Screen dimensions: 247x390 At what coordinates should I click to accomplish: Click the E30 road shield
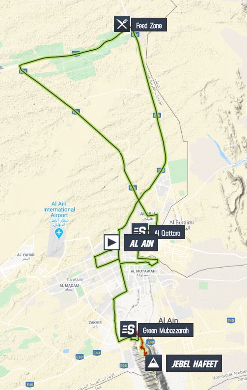click(x=79, y=357)
